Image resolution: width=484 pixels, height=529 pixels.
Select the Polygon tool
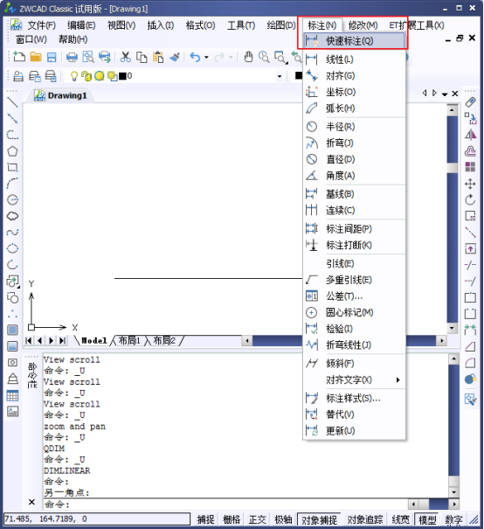tap(12, 151)
